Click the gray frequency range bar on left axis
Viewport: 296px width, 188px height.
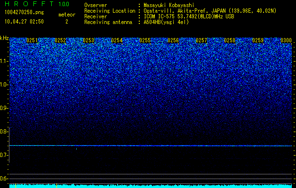9,145
